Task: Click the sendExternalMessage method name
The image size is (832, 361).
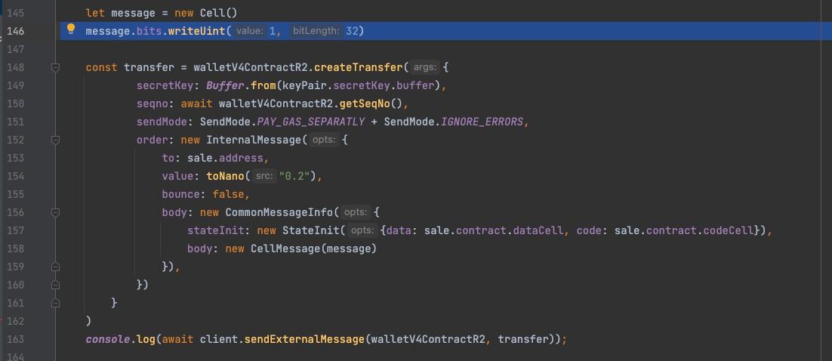Action: point(305,338)
